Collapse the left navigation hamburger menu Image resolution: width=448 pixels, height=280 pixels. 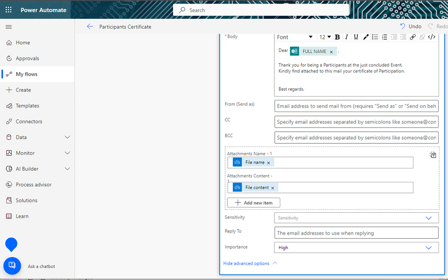9,27
